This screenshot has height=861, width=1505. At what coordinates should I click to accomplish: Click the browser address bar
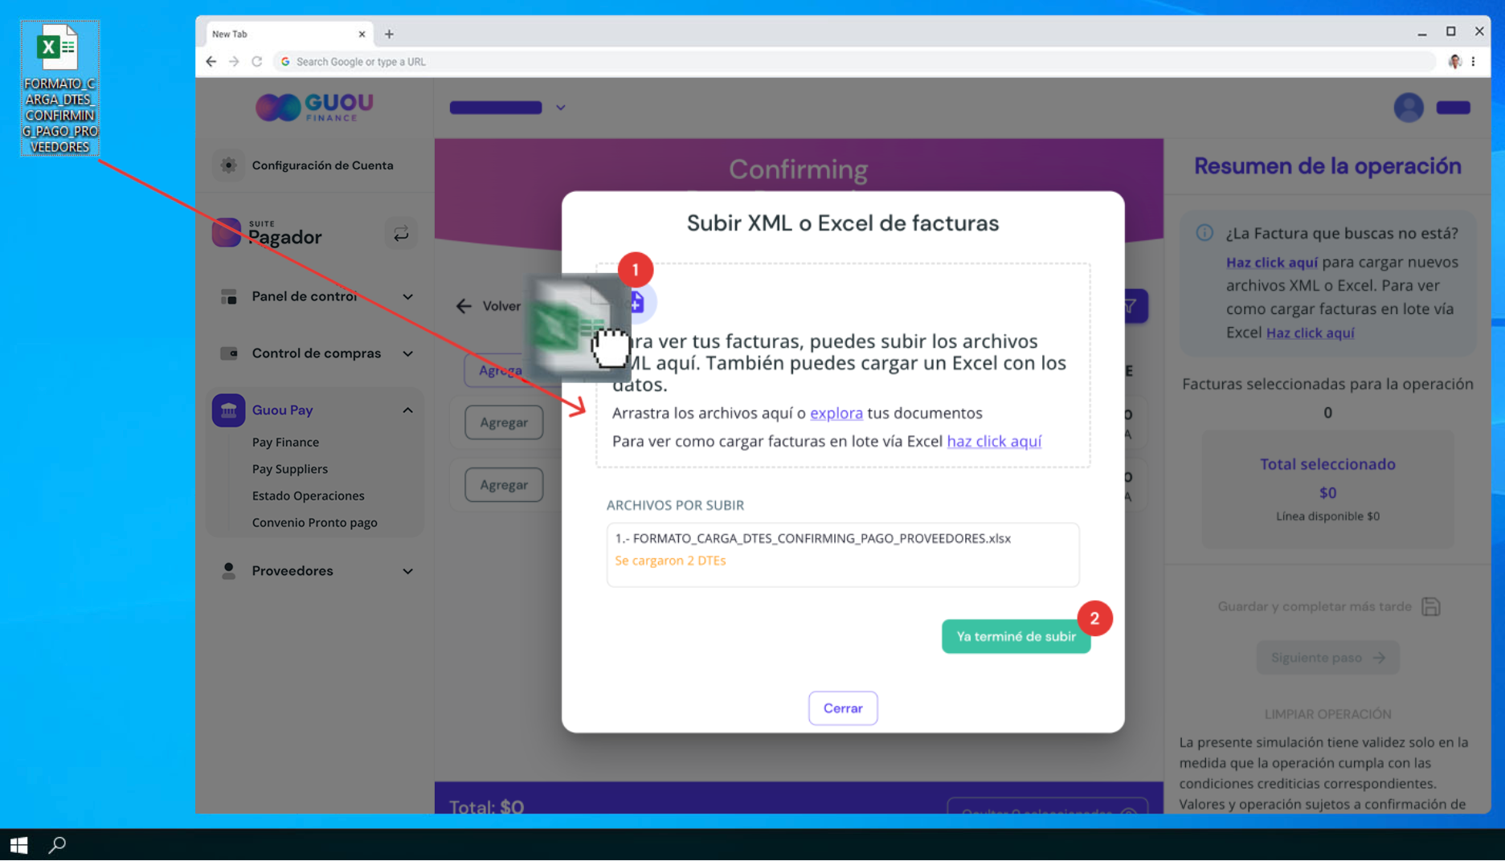pos(854,62)
